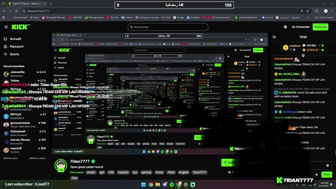
Task: Open Tobias recommended channel
Action: [25, 82]
